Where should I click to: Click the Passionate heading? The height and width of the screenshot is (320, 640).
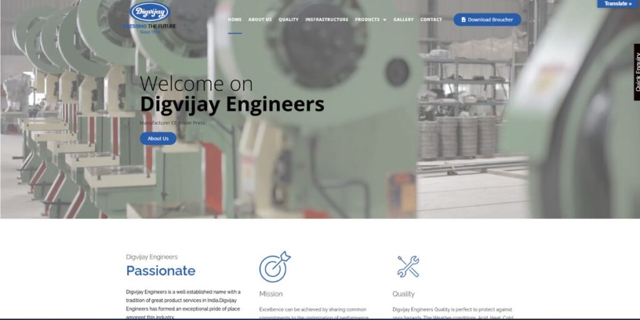(x=161, y=271)
